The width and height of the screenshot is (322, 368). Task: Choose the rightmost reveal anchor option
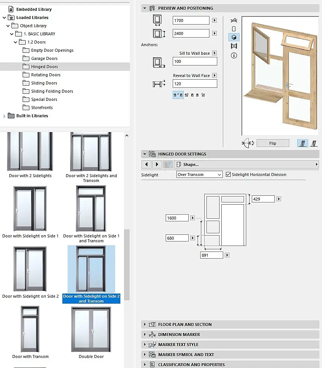click(x=203, y=95)
